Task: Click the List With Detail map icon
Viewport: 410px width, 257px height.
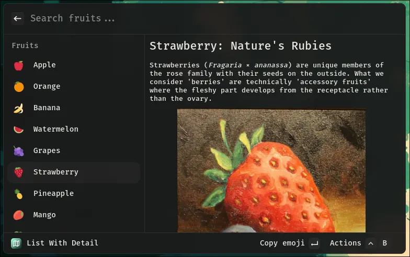Action: point(16,243)
